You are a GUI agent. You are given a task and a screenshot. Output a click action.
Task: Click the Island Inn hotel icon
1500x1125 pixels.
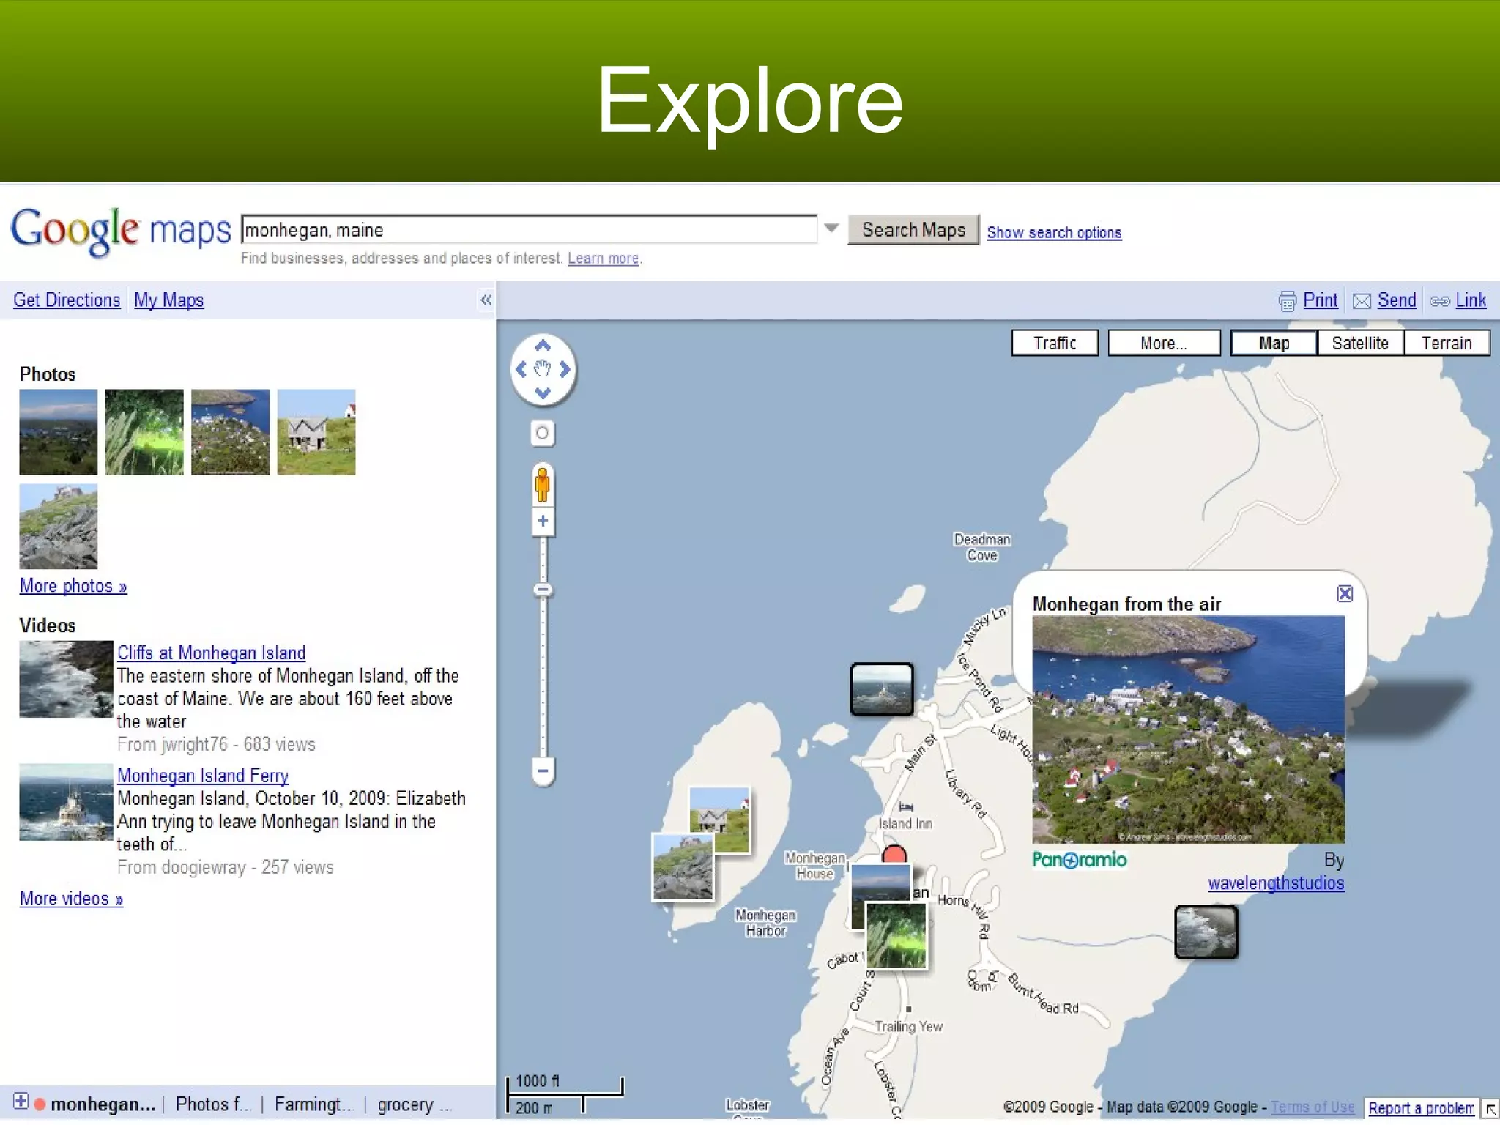point(906,807)
